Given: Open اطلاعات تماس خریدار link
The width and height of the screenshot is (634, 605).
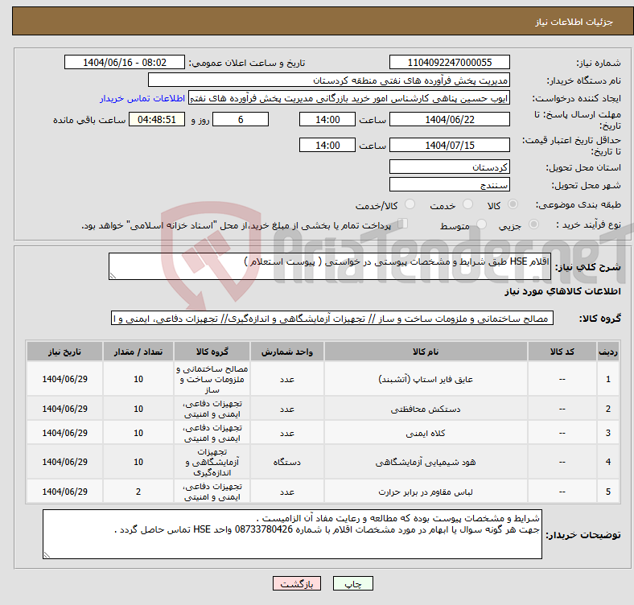Looking at the screenshot, I should point(142,98).
